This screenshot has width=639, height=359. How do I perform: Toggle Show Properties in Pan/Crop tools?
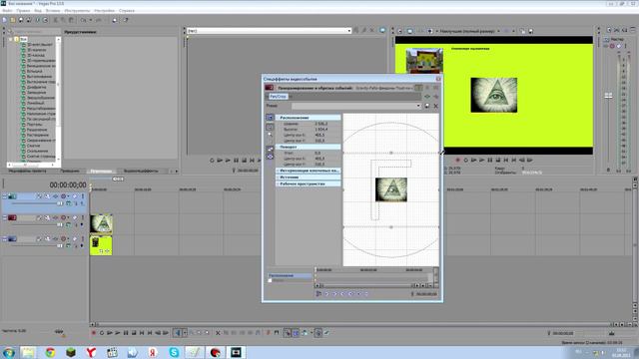270,118
